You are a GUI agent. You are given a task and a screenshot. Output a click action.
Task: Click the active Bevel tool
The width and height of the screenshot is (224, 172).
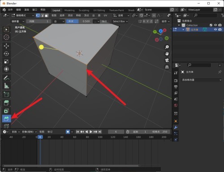7,119
